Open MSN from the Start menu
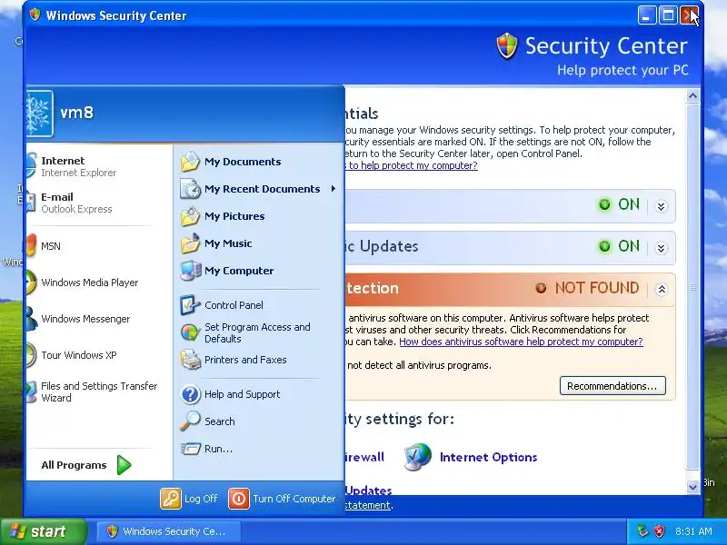 click(99, 246)
